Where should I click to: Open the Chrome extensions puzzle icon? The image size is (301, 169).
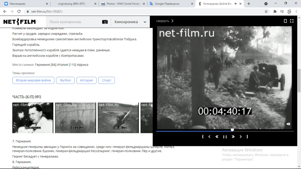pyautogui.click(x=275, y=11)
